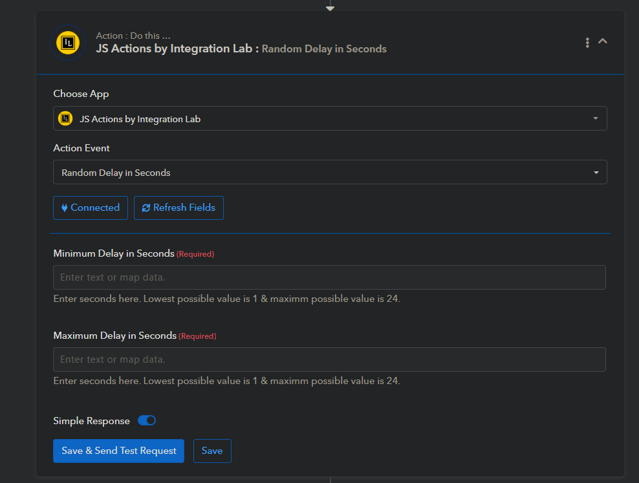Screen dimensions: 639x483
Task: Click the Random Delay in Seconds header subtitle
Action: tap(324, 49)
